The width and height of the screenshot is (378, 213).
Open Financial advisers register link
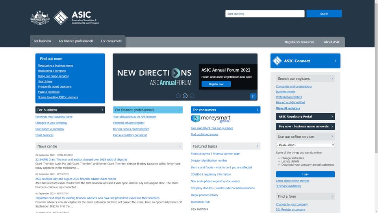tap(129, 123)
